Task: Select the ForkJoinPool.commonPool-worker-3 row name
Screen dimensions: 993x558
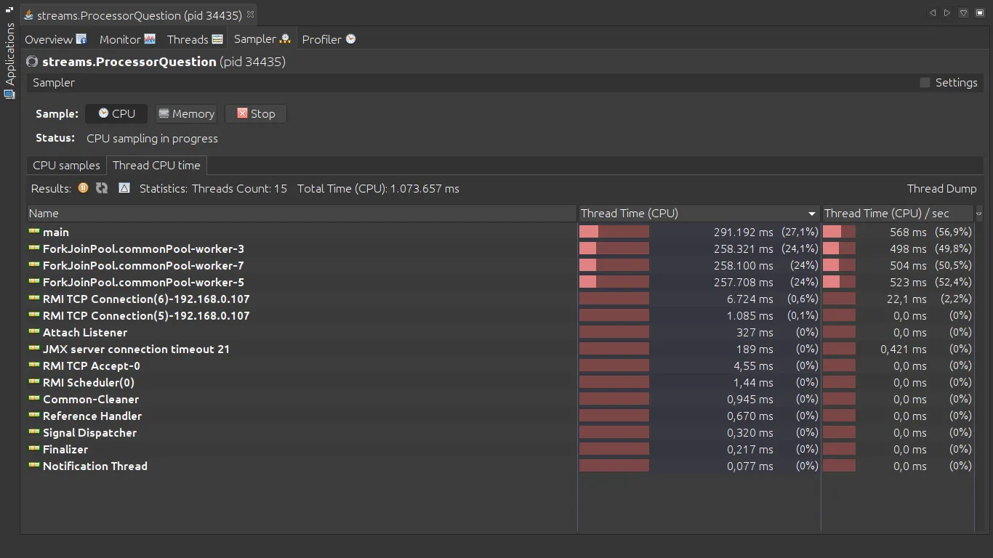Action: pyautogui.click(x=143, y=249)
